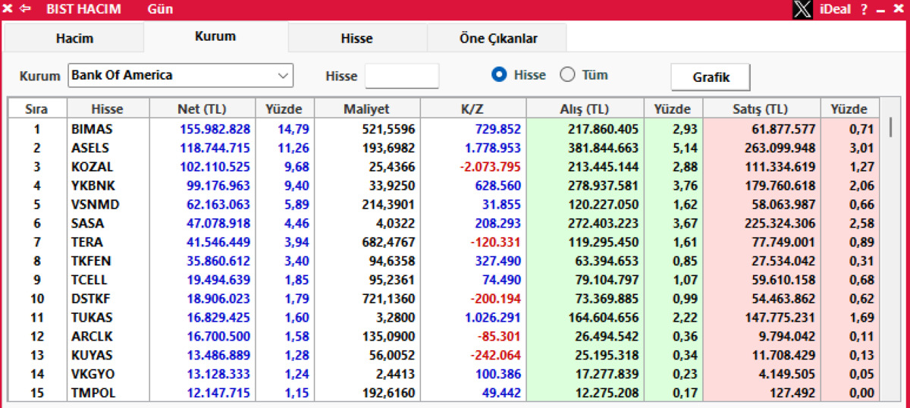Click the Gün period label in title bar
Viewport: 910px width, 408px height.
click(x=161, y=10)
